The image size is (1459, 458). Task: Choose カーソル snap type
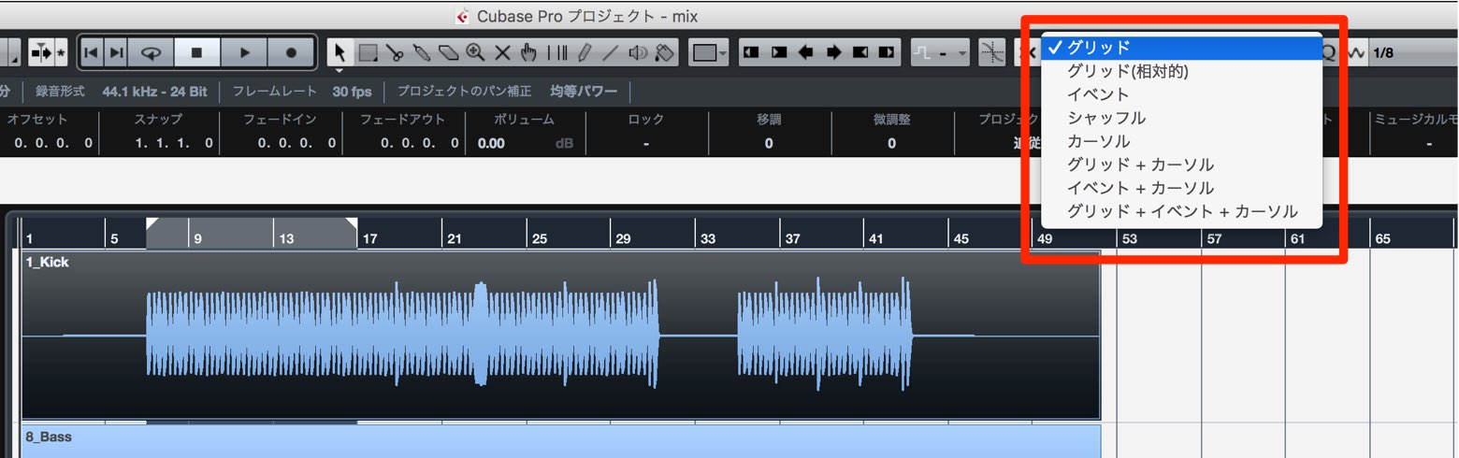[x=1181, y=141]
